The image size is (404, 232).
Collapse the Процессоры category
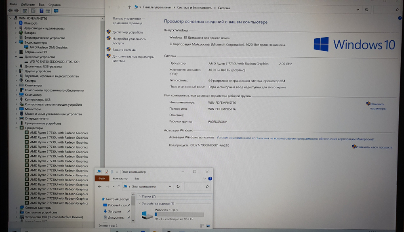(16, 128)
